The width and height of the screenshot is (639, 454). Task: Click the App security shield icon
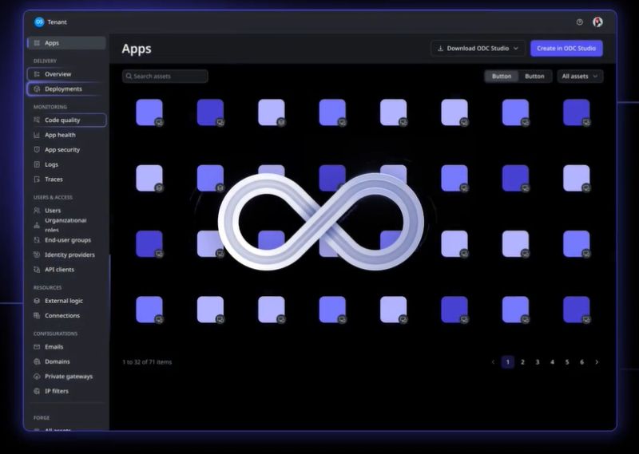[37, 150]
